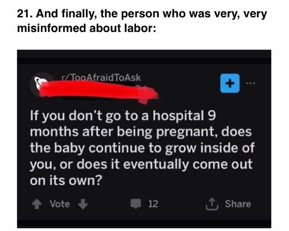Click the 12 comments count
This screenshot has width=289, height=231.
tap(153, 204)
